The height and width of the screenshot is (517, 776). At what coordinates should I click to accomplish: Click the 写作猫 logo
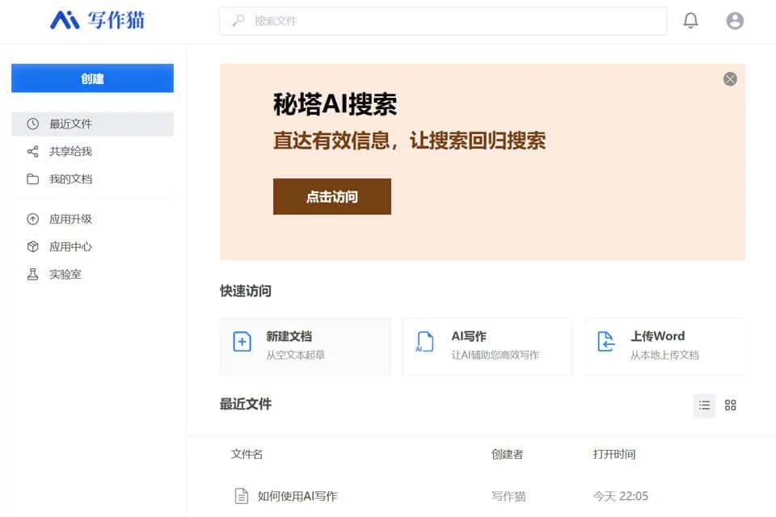(x=98, y=20)
